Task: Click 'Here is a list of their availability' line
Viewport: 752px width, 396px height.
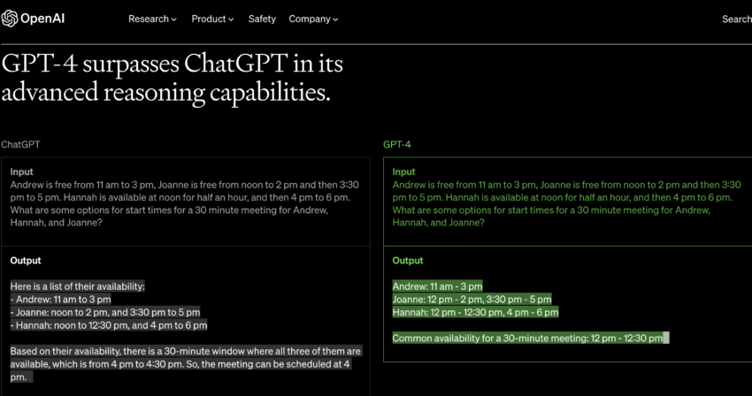Action: pos(77,286)
